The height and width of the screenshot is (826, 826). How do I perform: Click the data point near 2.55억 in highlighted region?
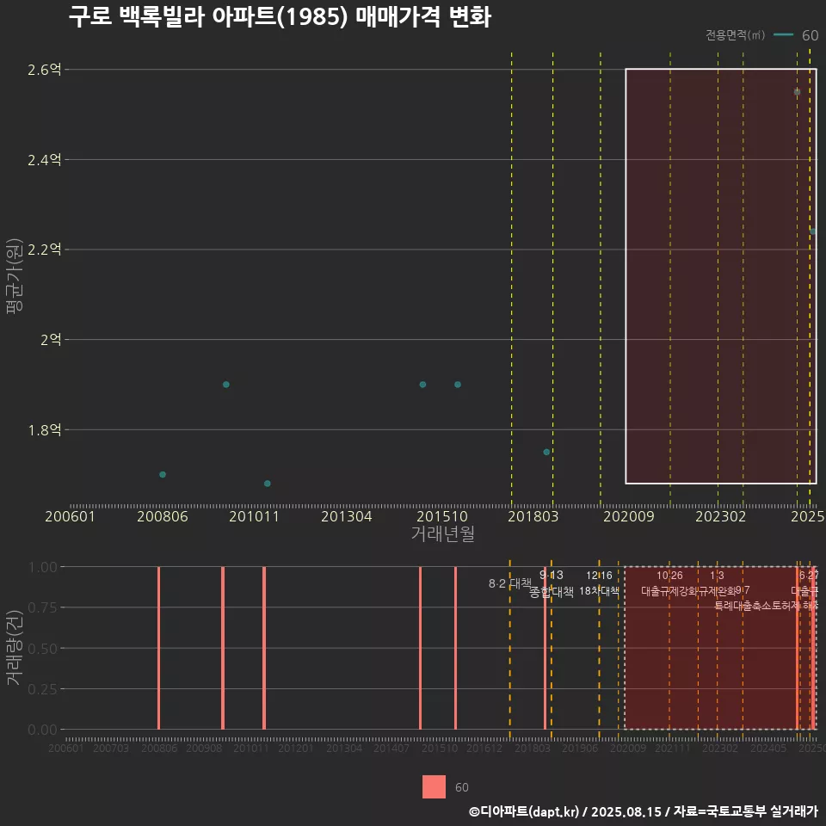(x=797, y=92)
